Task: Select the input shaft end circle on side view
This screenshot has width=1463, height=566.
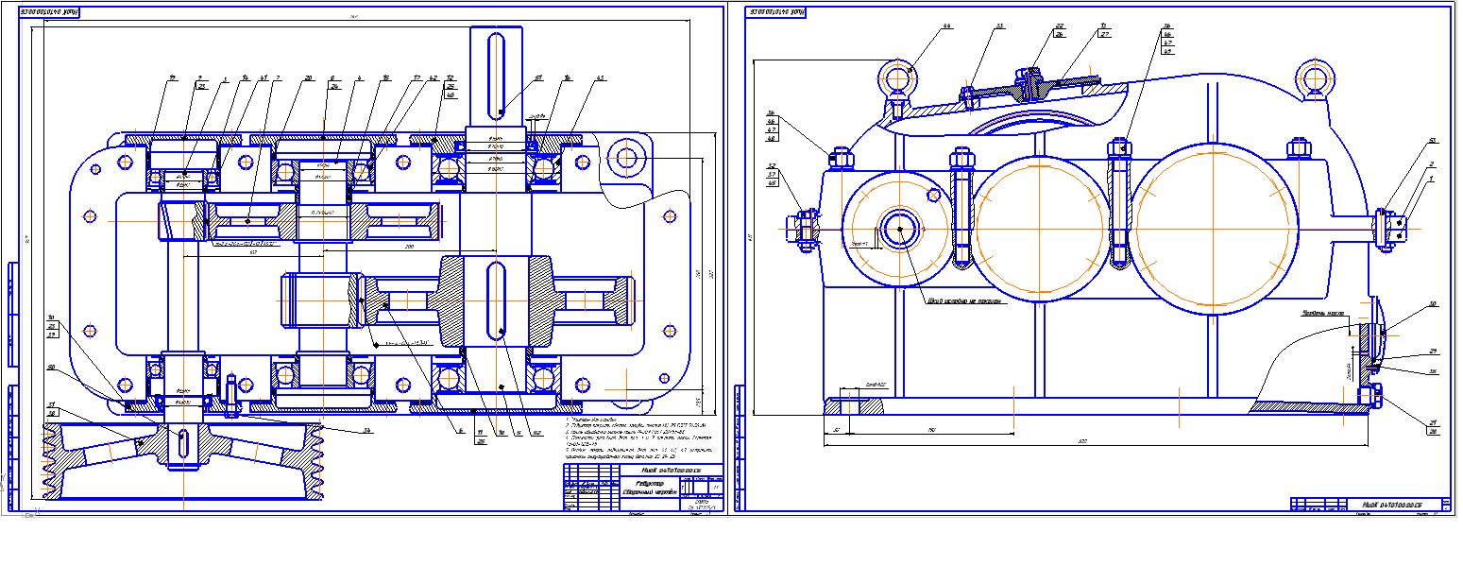Action: [x=899, y=228]
